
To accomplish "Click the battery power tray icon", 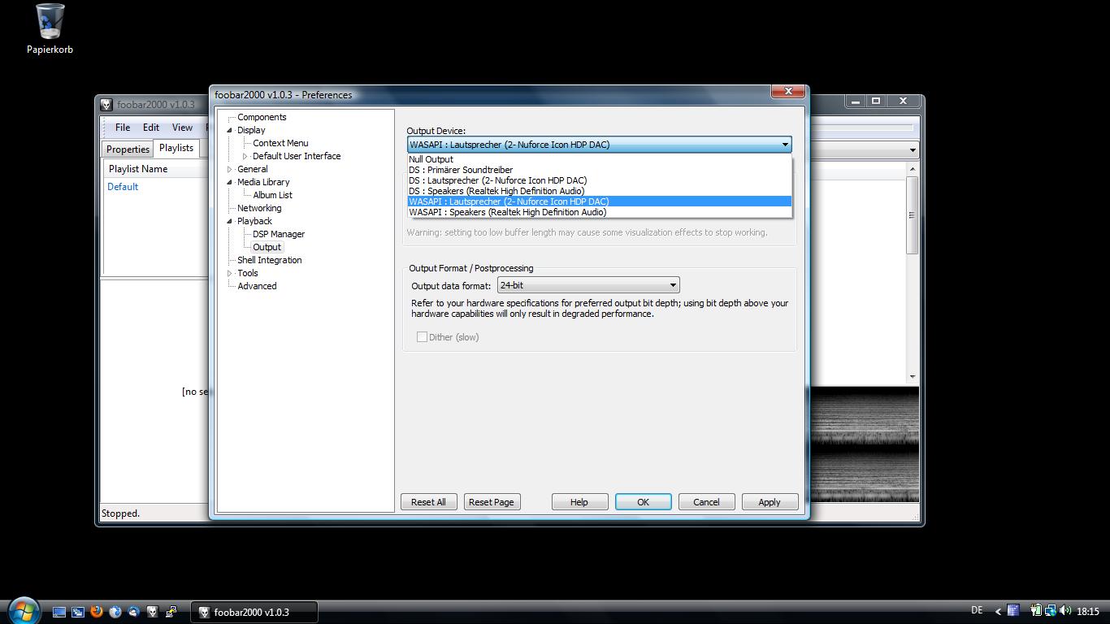I will tap(1036, 611).
